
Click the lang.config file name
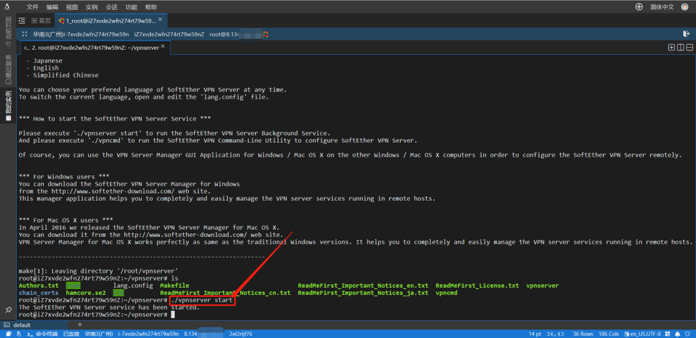click(133, 286)
